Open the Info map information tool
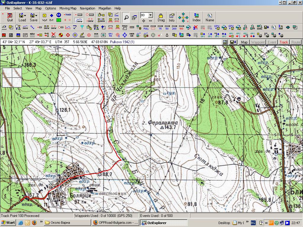Viewport: 303px width, 227px height. point(172,17)
